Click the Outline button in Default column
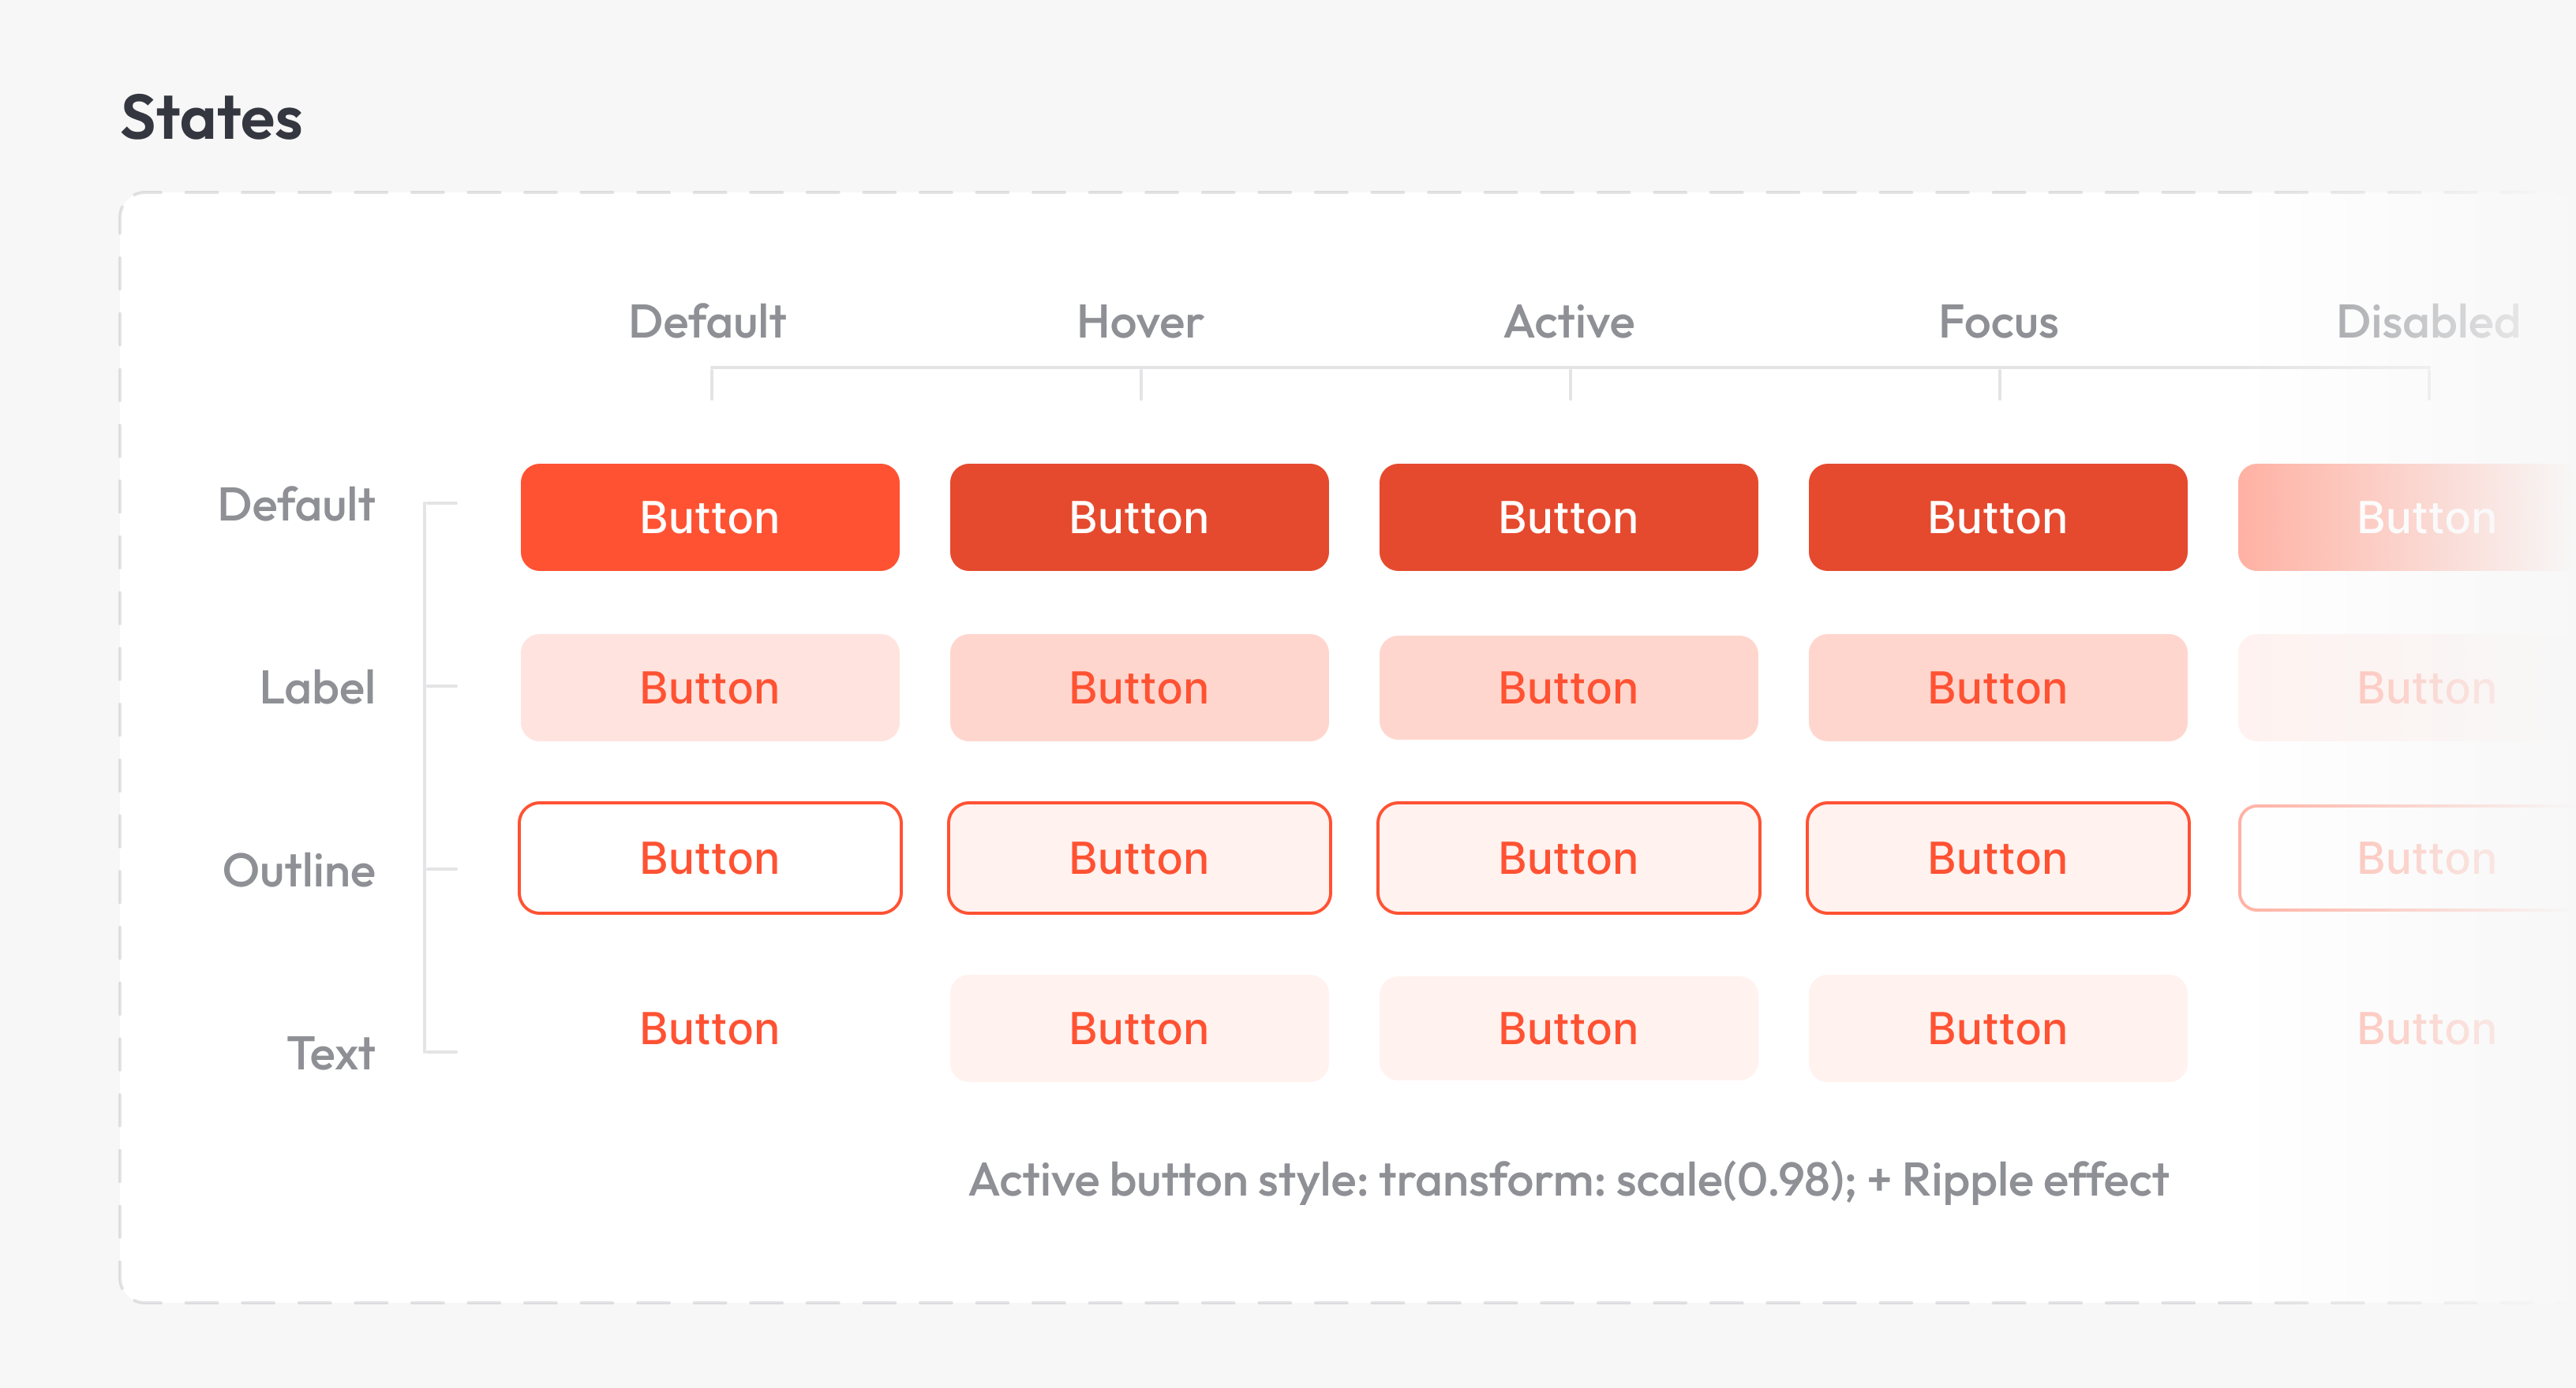 pyautogui.click(x=710, y=858)
